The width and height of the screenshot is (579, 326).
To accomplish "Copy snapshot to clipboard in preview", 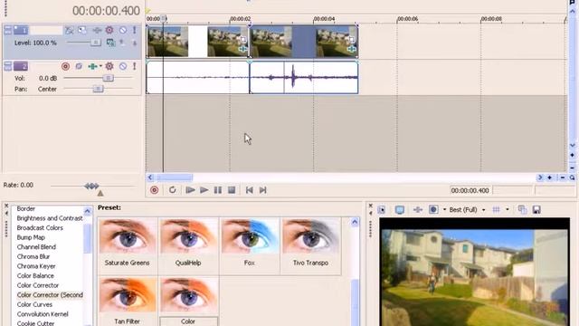I will click(x=522, y=210).
